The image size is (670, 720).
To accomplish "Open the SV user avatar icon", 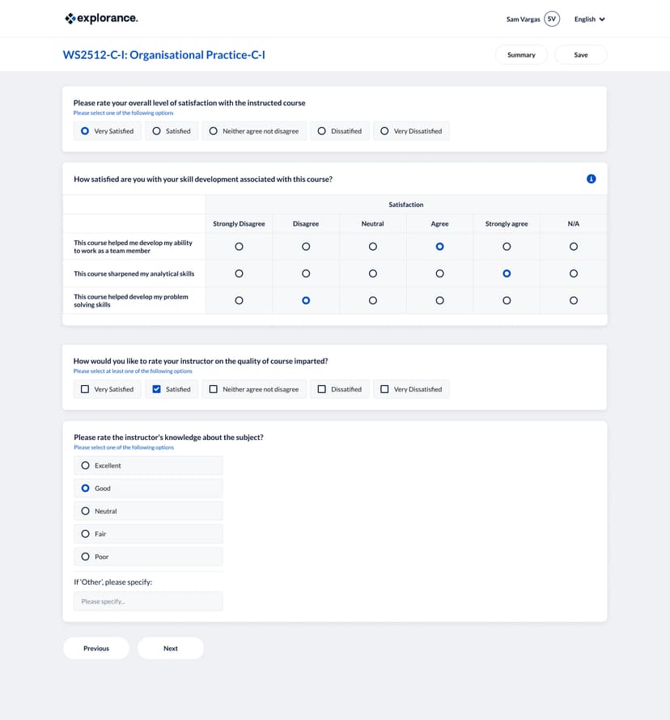I will pyautogui.click(x=552, y=19).
